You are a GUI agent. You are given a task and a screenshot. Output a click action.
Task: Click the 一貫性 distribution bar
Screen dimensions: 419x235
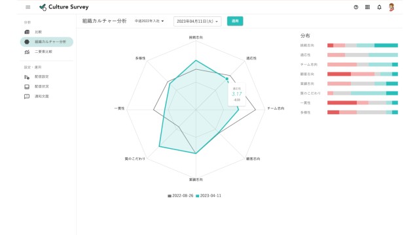click(363, 103)
